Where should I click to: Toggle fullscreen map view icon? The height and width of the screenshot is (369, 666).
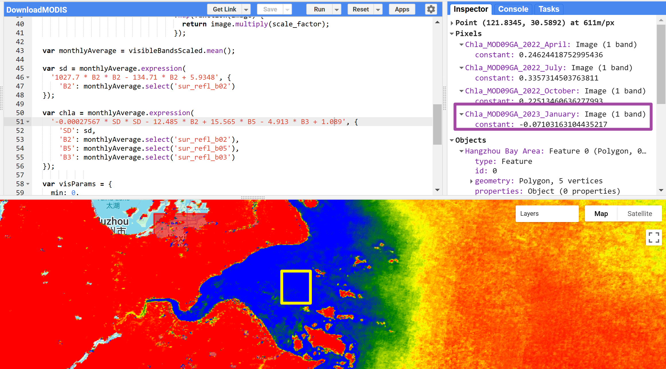tap(654, 238)
